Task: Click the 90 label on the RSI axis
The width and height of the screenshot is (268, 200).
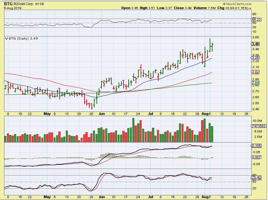Action: tap(254, 14)
